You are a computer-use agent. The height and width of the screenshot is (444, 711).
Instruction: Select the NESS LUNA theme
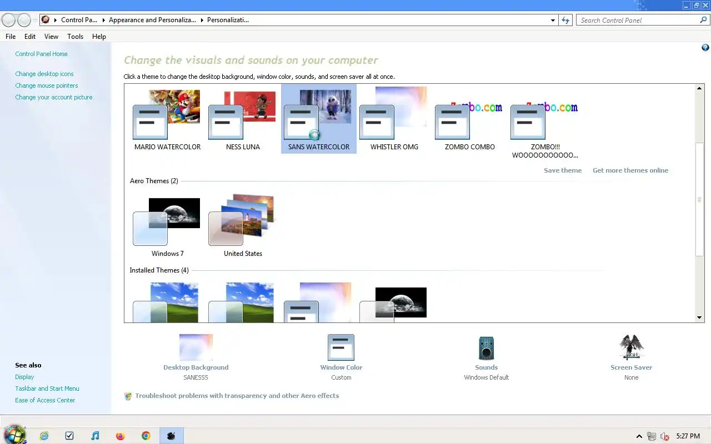tap(243, 119)
